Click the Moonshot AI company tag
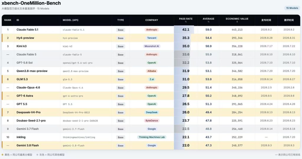Image resolution: width=302 pixels, height=159 pixels. pyautogui.click(x=152, y=46)
